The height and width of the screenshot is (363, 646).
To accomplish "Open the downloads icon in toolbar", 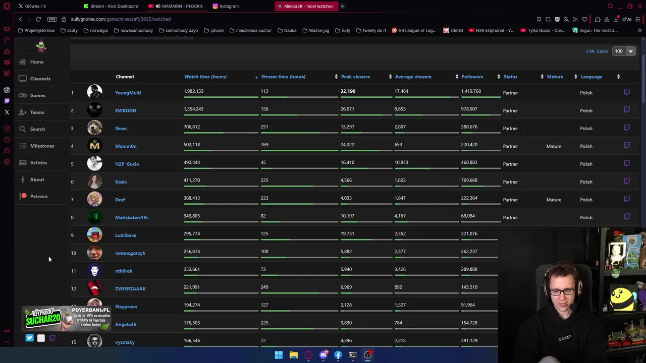I will [616, 19].
